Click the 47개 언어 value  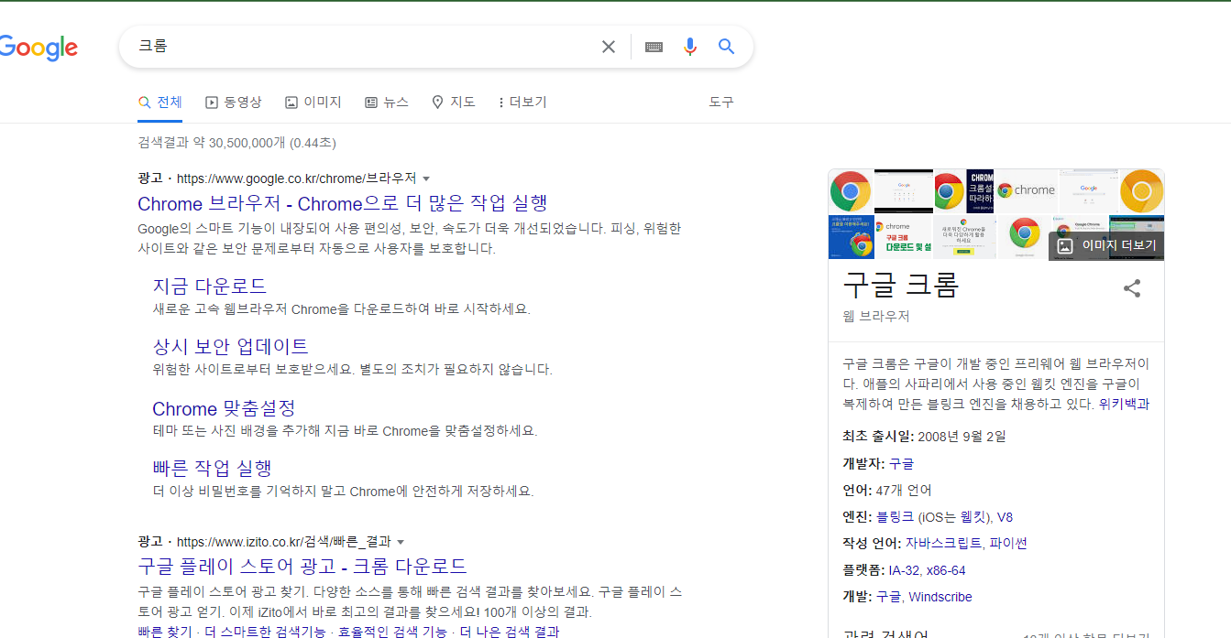pyautogui.click(x=904, y=490)
